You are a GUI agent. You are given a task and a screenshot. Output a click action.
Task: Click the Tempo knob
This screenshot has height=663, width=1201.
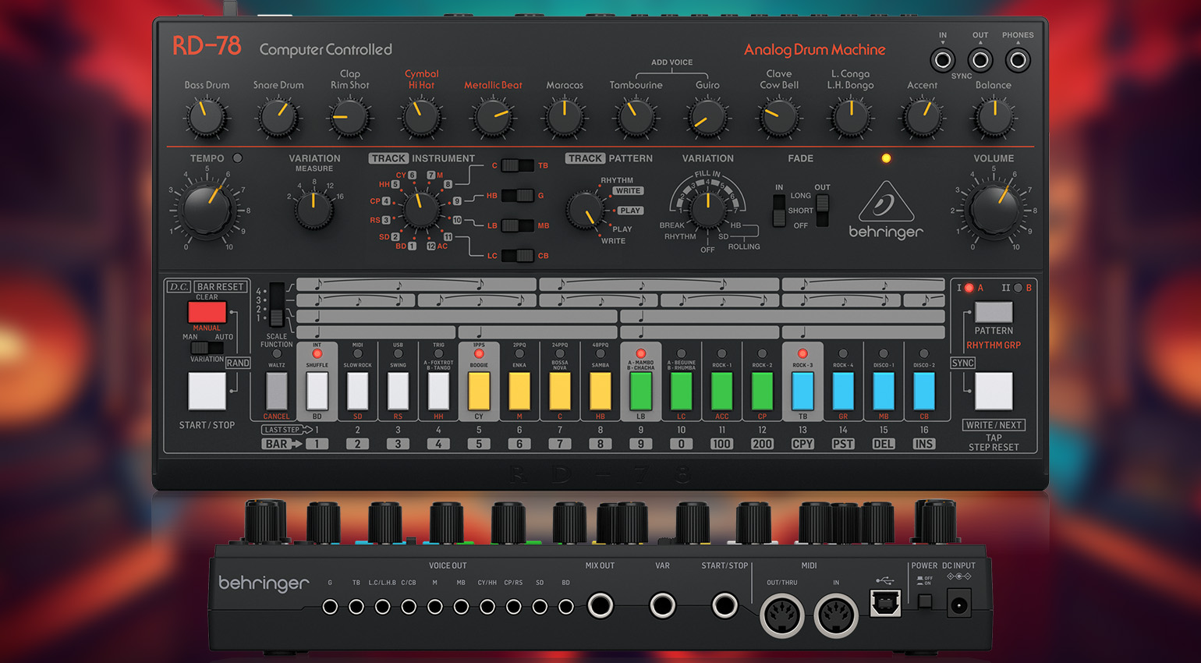click(x=207, y=210)
